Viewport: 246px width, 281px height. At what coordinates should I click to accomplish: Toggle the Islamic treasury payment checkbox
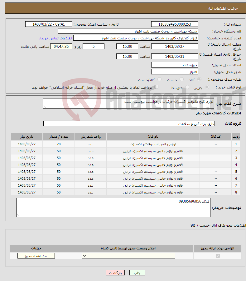(x=157, y=87)
